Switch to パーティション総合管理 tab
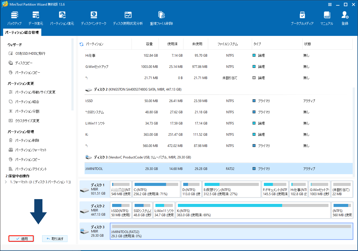Viewport: 358px width, 251px height. coord(22,33)
